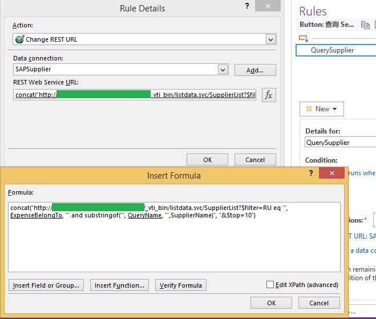Click the Insert Function button

tap(120, 285)
